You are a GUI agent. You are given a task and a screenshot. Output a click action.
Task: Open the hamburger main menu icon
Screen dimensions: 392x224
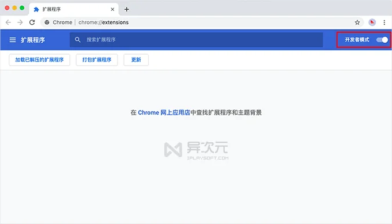pyautogui.click(x=13, y=40)
